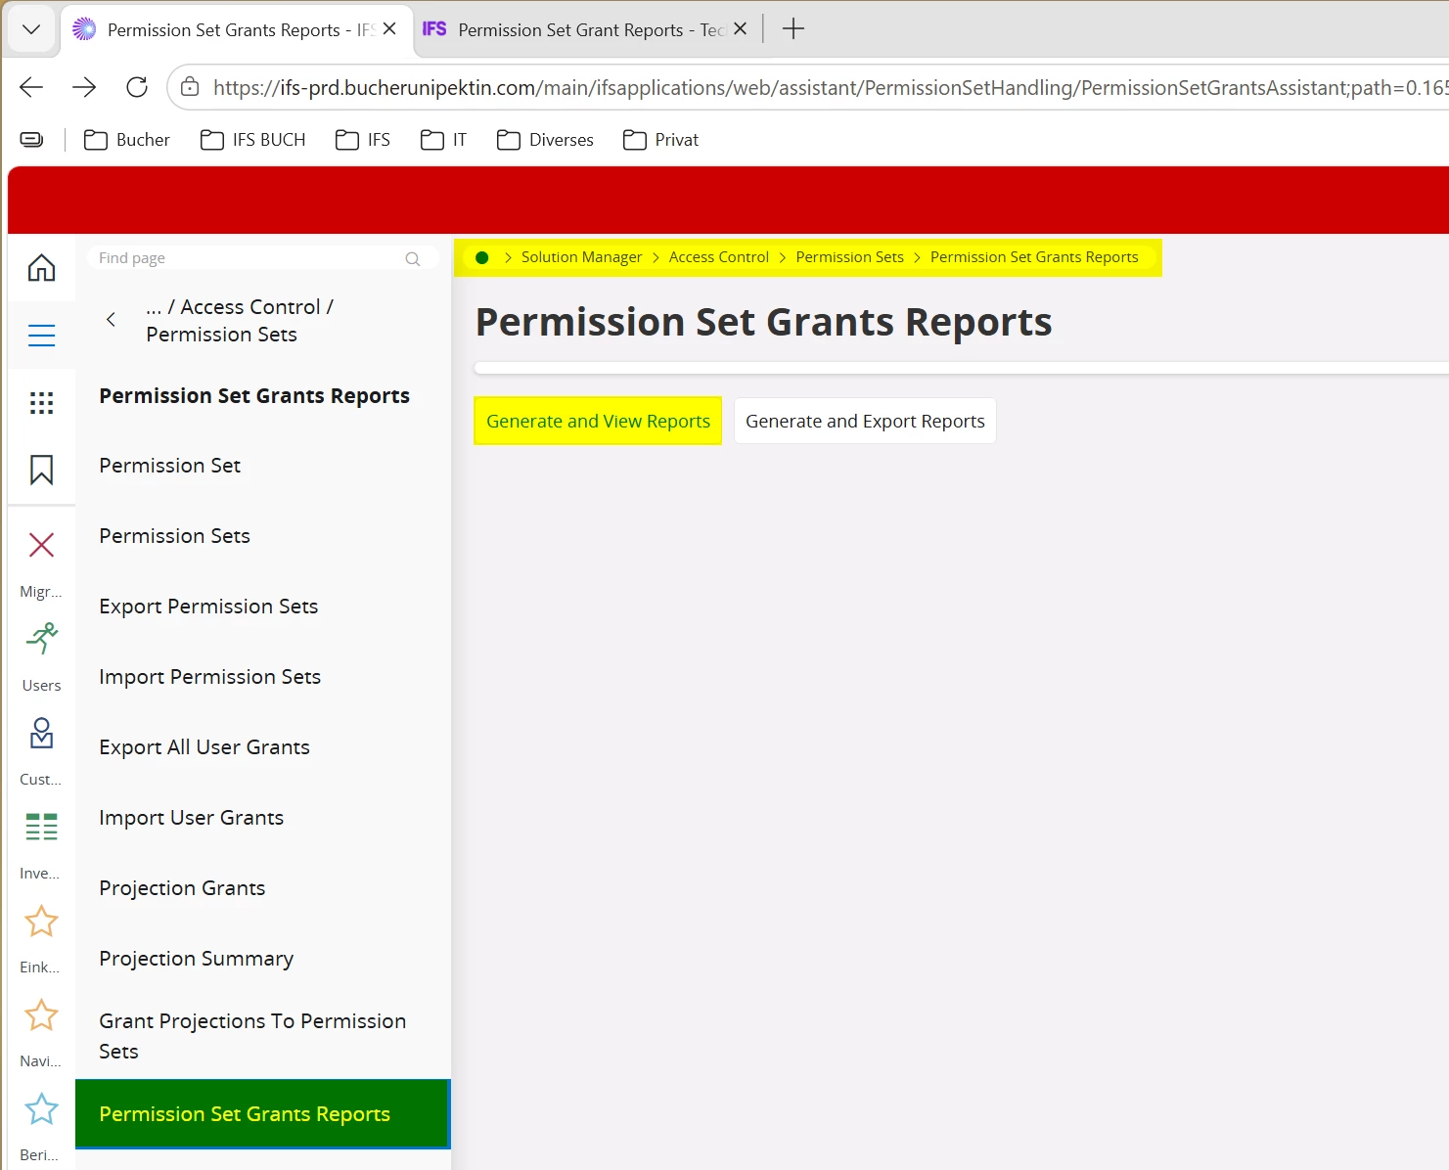Image resolution: width=1449 pixels, height=1170 pixels.
Task: Open the browser tab list dropdown
Action: pos(31,29)
